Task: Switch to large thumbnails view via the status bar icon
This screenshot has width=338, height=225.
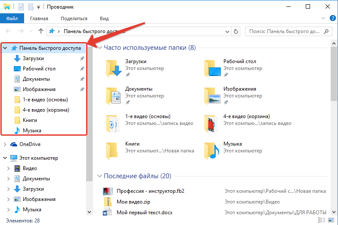Action: click(331, 220)
